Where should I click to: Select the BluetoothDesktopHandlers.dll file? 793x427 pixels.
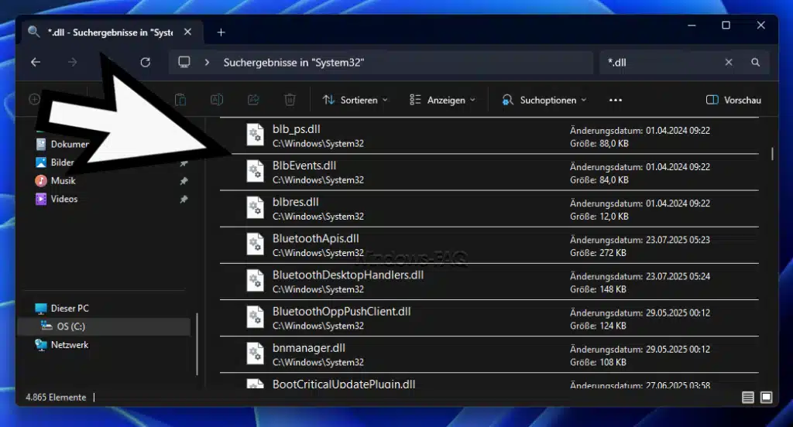(x=489, y=282)
